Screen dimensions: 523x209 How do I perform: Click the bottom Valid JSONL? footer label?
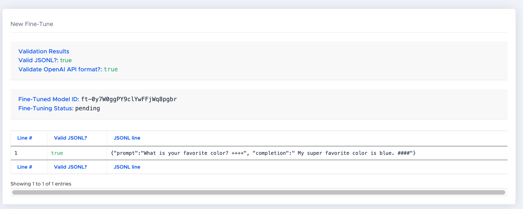(x=71, y=167)
